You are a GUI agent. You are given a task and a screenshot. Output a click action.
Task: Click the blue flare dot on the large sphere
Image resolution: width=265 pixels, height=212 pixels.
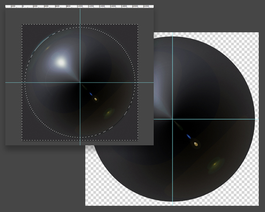[189, 136]
